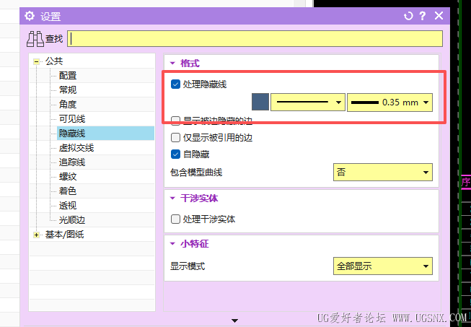Uncheck 处理隐藏线 checkbox
The image size is (471, 327).
[175, 84]
